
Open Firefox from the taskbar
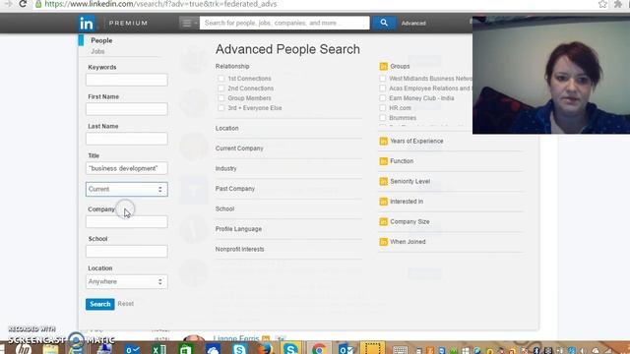(265, 348)
